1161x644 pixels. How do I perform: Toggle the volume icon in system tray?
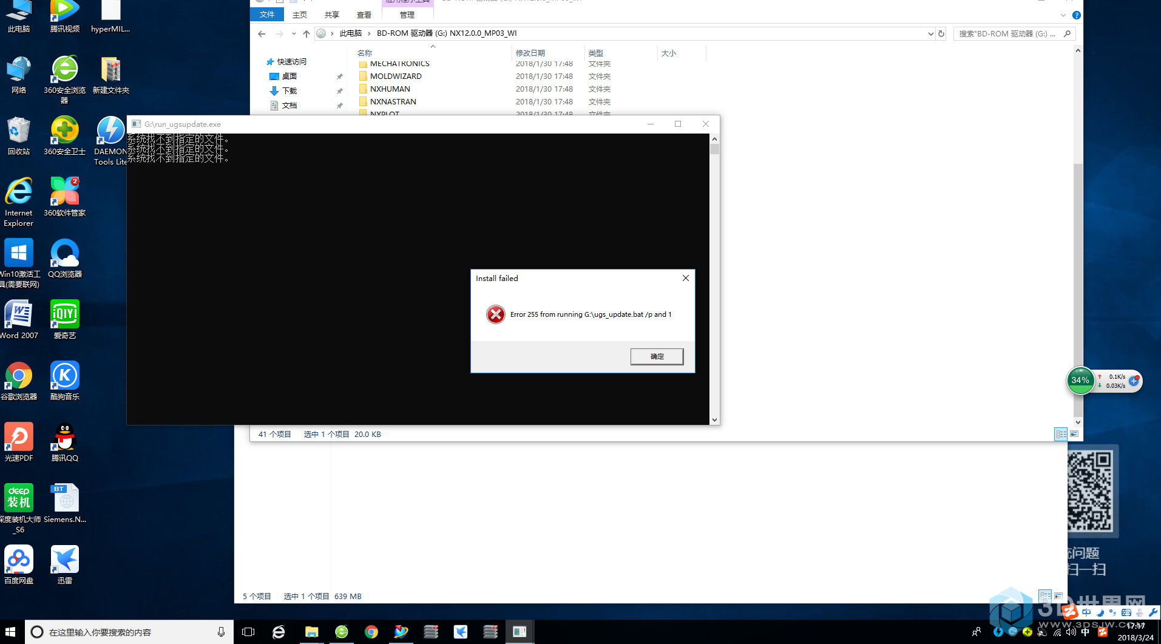(1071, 632)
